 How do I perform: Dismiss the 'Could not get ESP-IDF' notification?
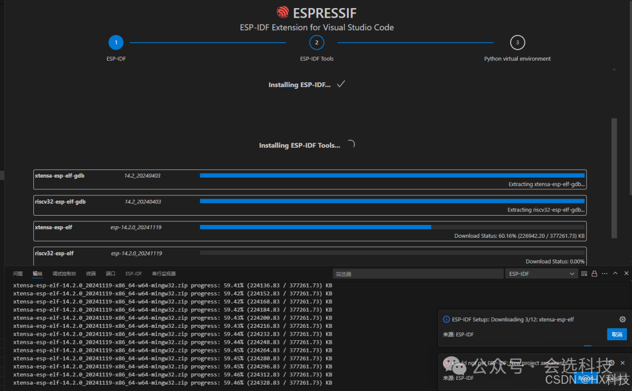click(622, 363)
